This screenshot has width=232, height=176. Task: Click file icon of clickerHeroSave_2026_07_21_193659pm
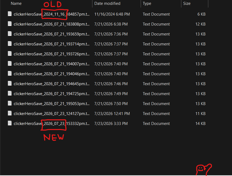10,34
